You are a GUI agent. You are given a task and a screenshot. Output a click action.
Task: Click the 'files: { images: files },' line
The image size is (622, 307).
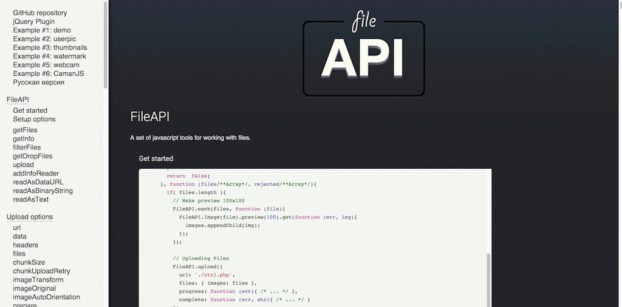pyautogui.click(x=218, y=283)
